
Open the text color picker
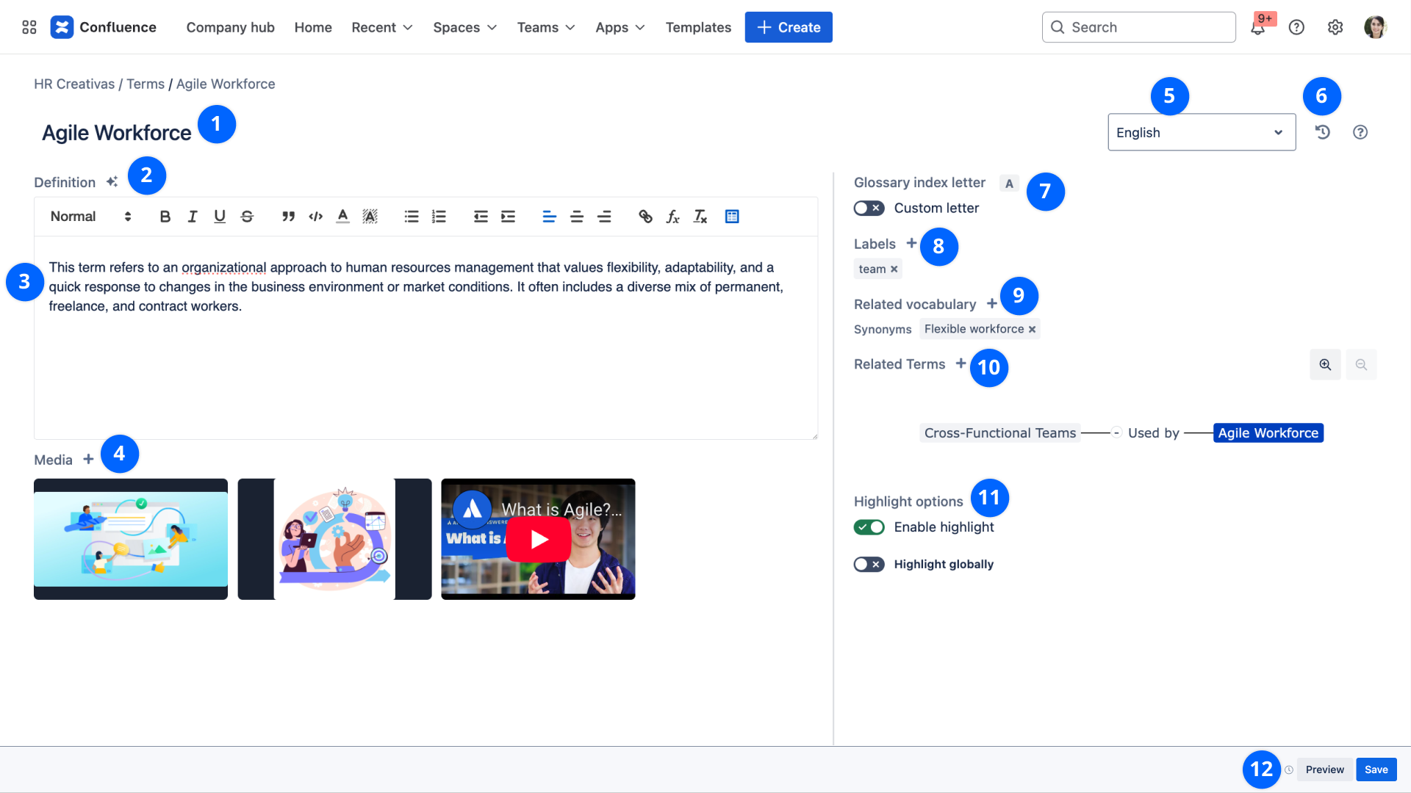click(x=342, y=217)
